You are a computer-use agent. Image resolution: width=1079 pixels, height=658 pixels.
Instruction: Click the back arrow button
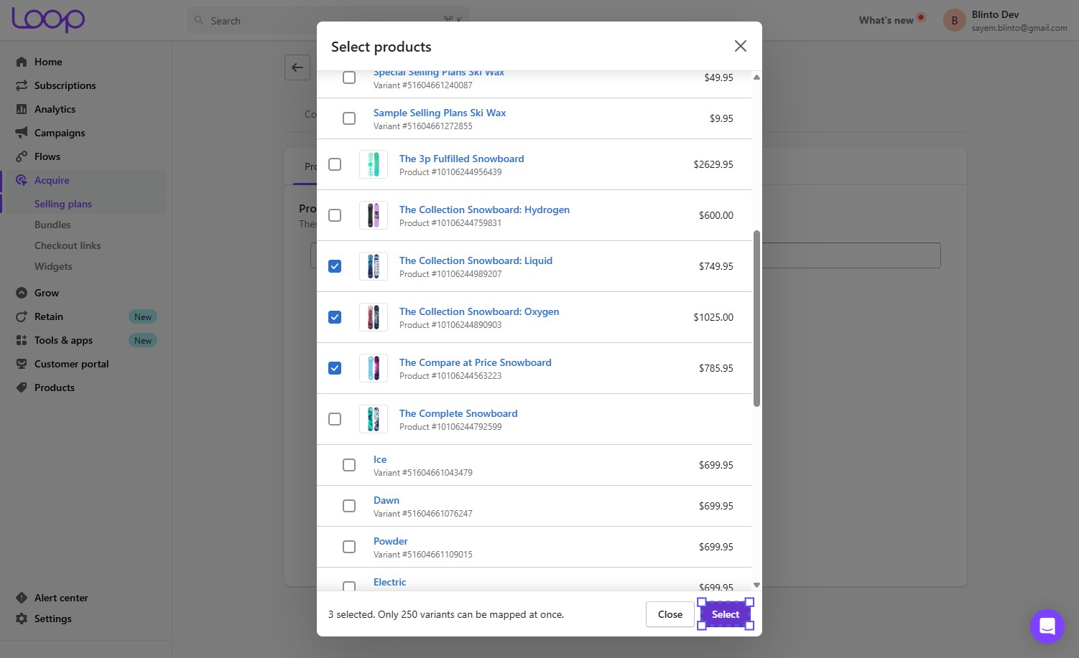297,67
